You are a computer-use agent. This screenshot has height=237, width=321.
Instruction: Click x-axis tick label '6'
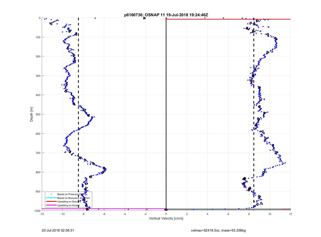(x=228, y=214)
